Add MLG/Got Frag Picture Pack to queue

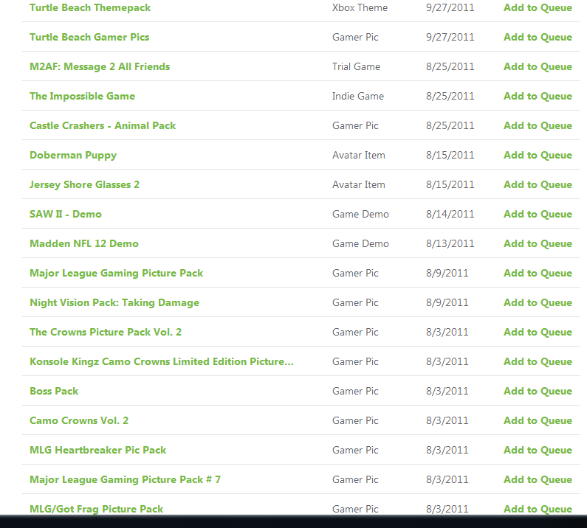click(538, 510)
